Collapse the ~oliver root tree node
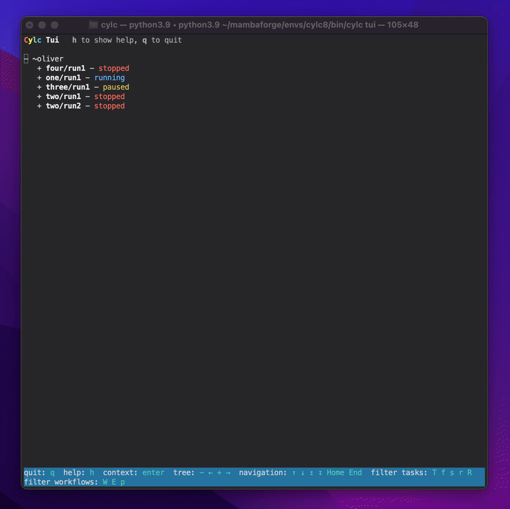 point(26,59)
